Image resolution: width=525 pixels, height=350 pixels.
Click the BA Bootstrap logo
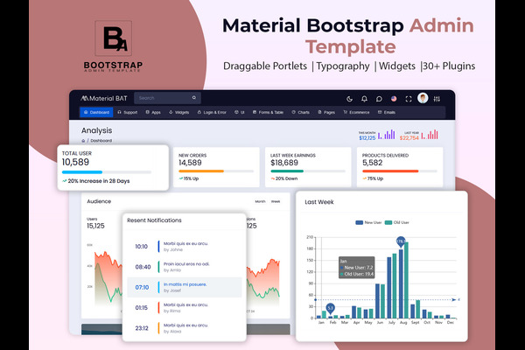[x=113, y=46]
